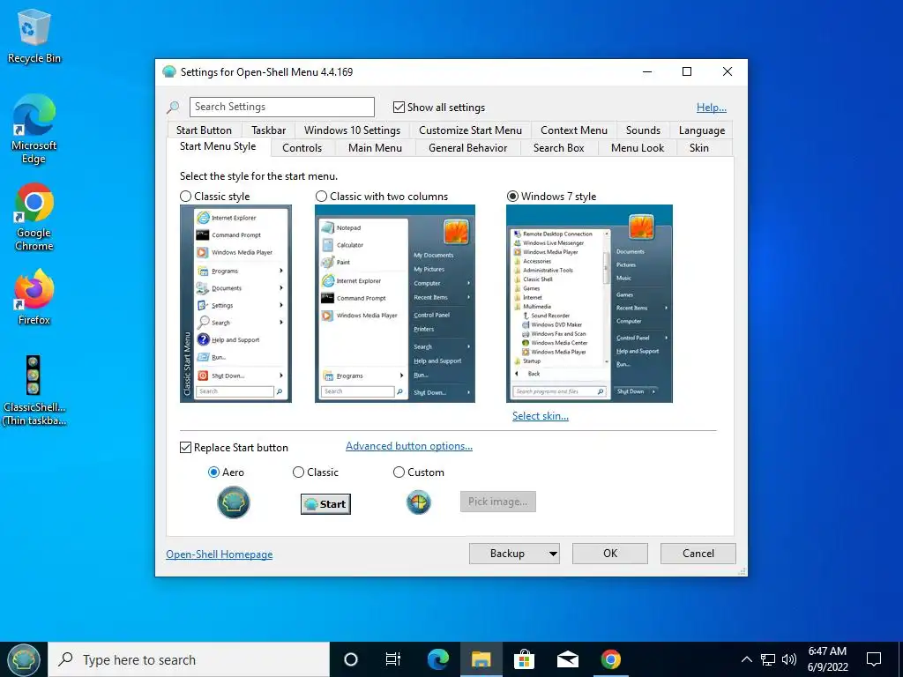Click the Open-Shell icon in title bar
Image resolution: width=903 pixels, height=677 pixels.
pos(168,72)
